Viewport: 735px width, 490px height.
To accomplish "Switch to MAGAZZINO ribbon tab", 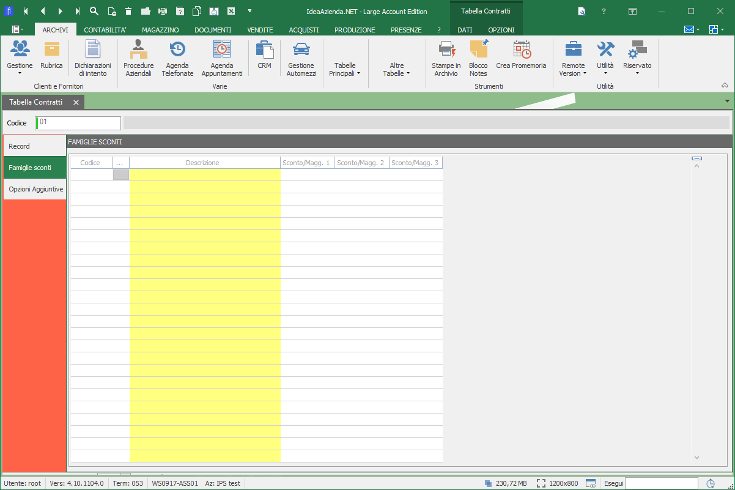I will tap(160, 30).
